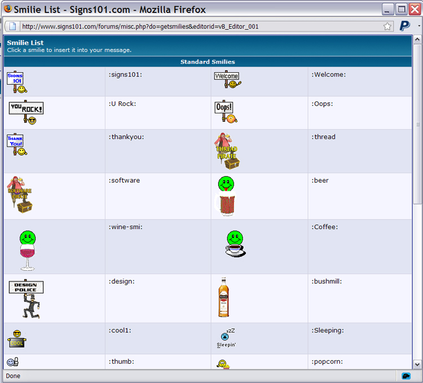Image resolution: width=423 pixels, height=383 pixels.
Task: Click the scrollbar up arrow
Action: (x=417, y=39)
